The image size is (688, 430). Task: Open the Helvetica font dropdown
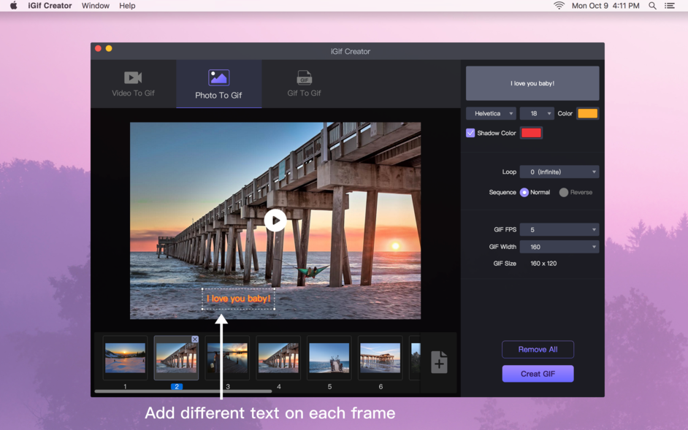pyautogui.click(x=490, y=113)
